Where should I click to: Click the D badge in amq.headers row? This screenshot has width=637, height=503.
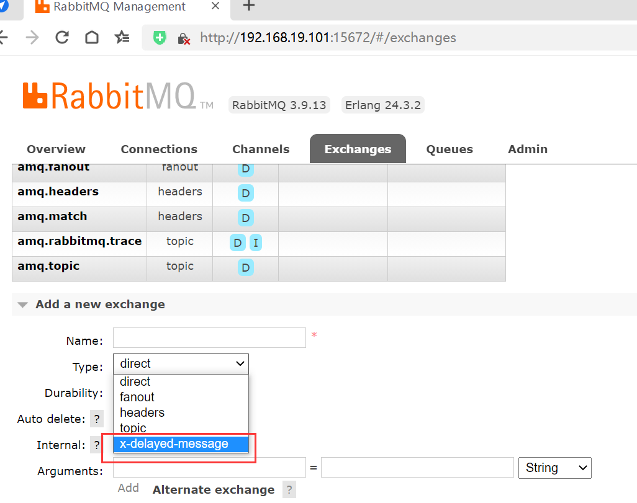(x=246, y=193)
